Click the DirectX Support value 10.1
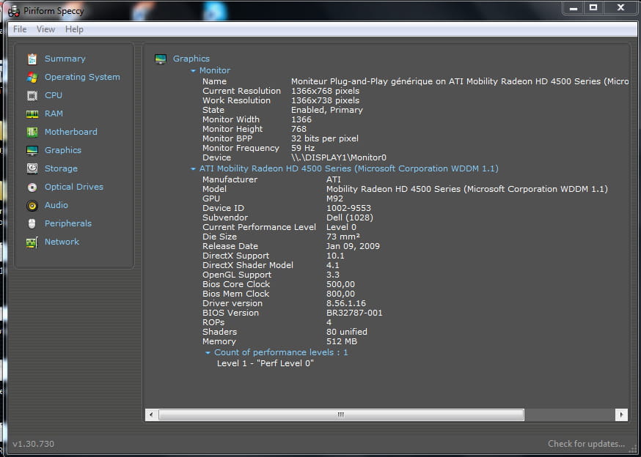This screenshot has width=641, height=457. pos(335,256)
